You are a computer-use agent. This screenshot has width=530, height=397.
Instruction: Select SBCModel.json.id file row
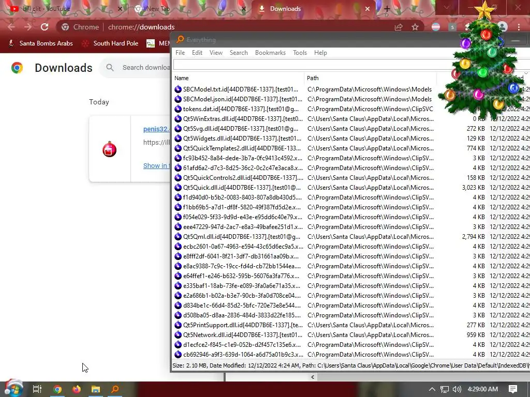pyautogui.click(x=351, y=99)
